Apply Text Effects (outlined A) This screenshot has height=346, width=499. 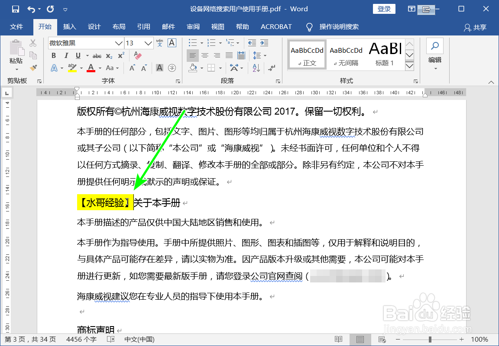point(54,68)
